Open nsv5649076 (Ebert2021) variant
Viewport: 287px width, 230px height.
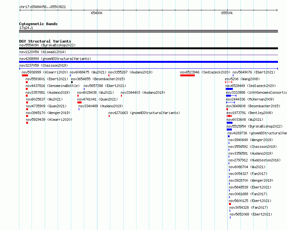coord(254,72)
